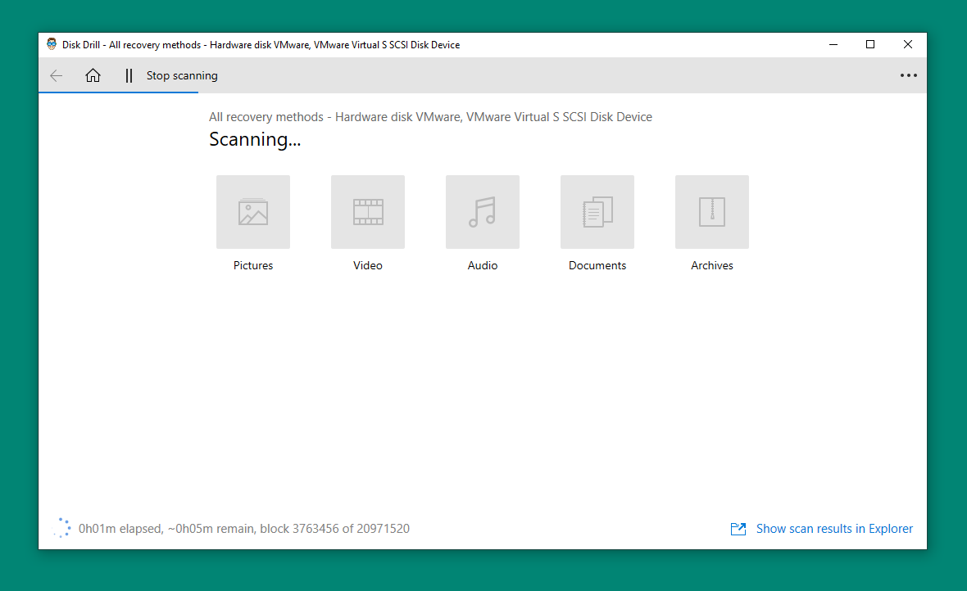Open the Pictures category tile
This screenshot has width=967, height=591.
pyautogui.click(x=253, y=212)
